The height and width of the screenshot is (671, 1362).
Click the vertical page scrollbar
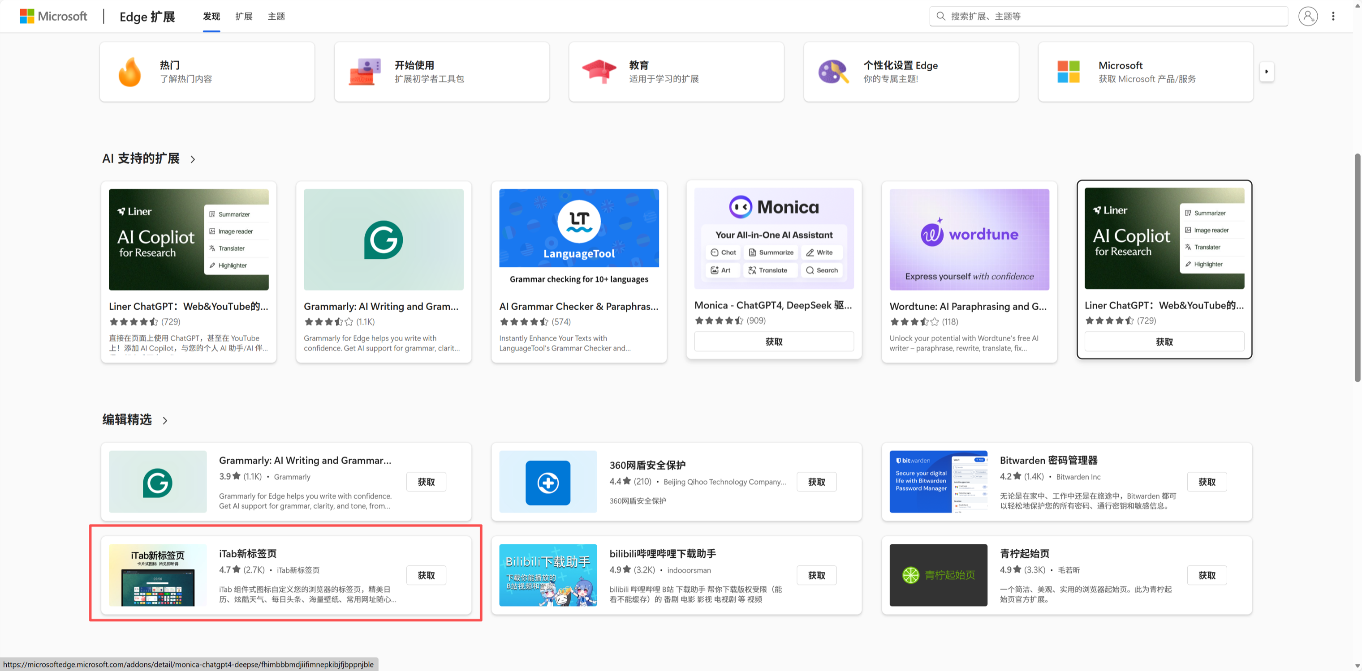coord(1357,264)
